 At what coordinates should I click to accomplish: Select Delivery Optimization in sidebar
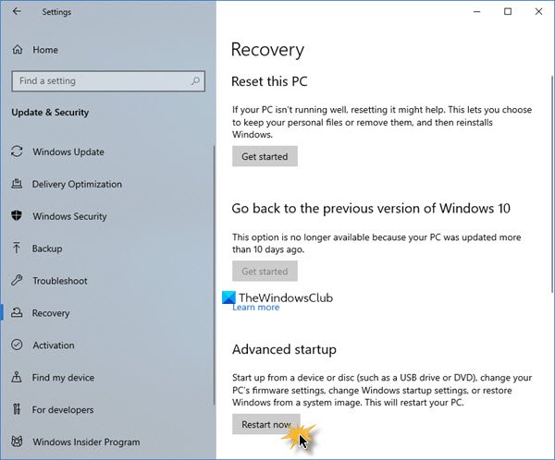[x=77, y=184]
